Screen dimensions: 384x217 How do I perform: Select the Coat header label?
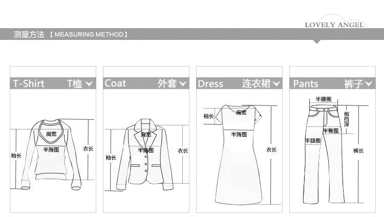click(x=115, y=83)
